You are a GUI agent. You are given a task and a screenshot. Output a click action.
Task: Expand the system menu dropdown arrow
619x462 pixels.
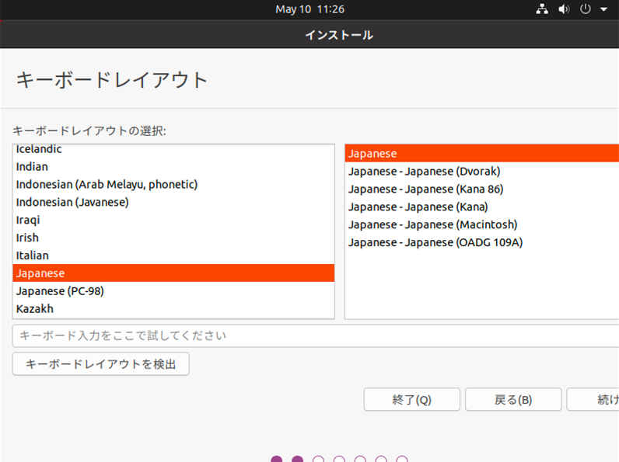pos(603,9)
